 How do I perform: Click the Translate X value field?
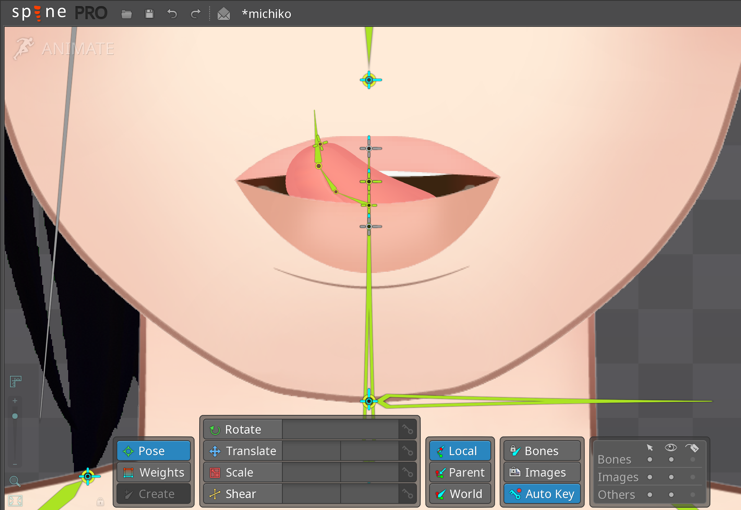point(311,451)
